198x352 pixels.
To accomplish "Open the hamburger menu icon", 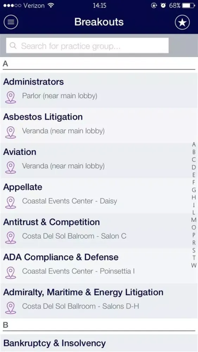I will click(11, 22).
